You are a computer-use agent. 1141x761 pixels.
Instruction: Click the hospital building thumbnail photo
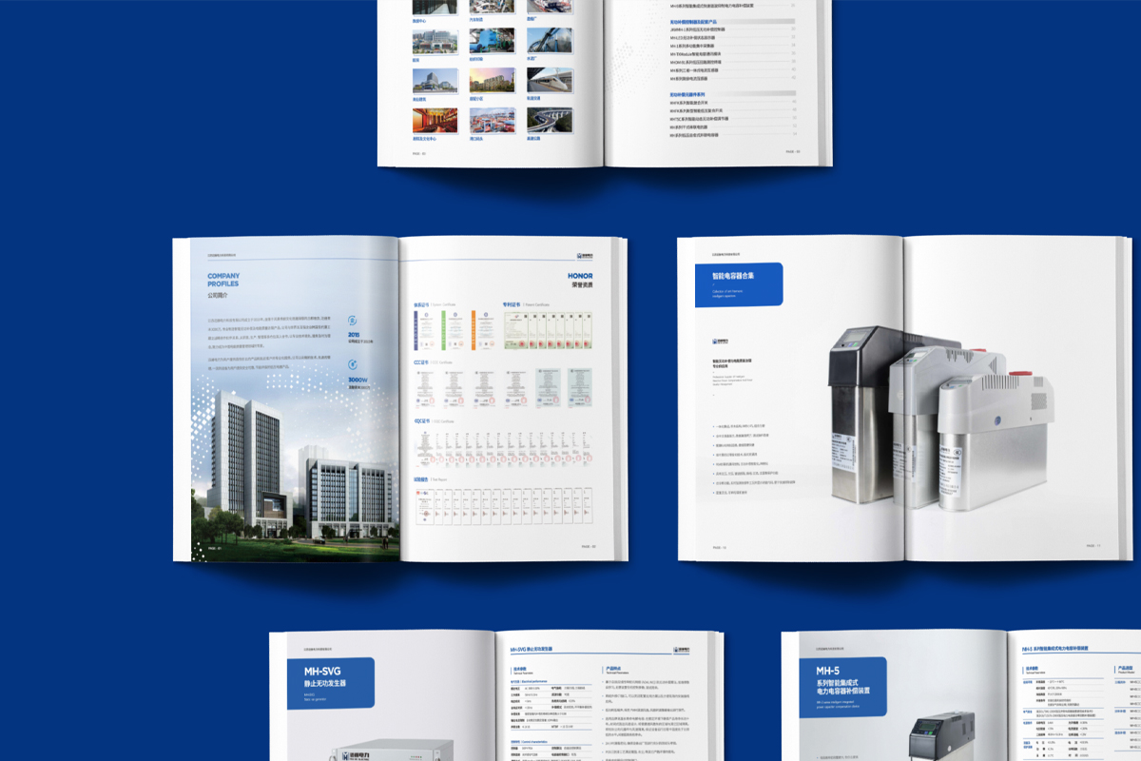pyautogui.click(x=435, y=40)
